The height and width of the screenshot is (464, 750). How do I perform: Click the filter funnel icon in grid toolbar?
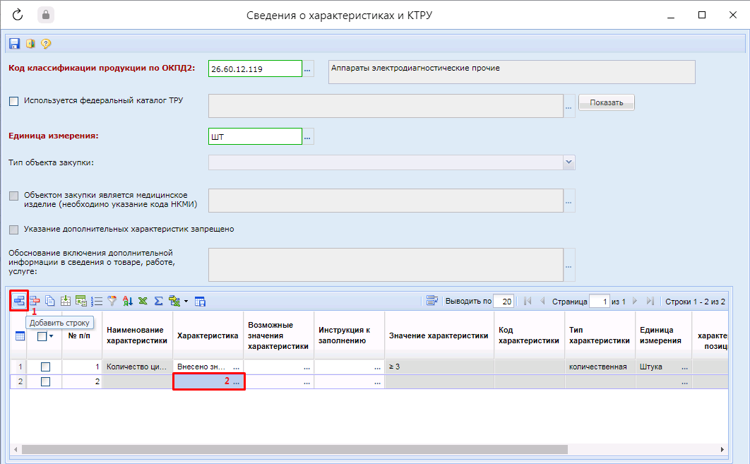pos(112,301)
